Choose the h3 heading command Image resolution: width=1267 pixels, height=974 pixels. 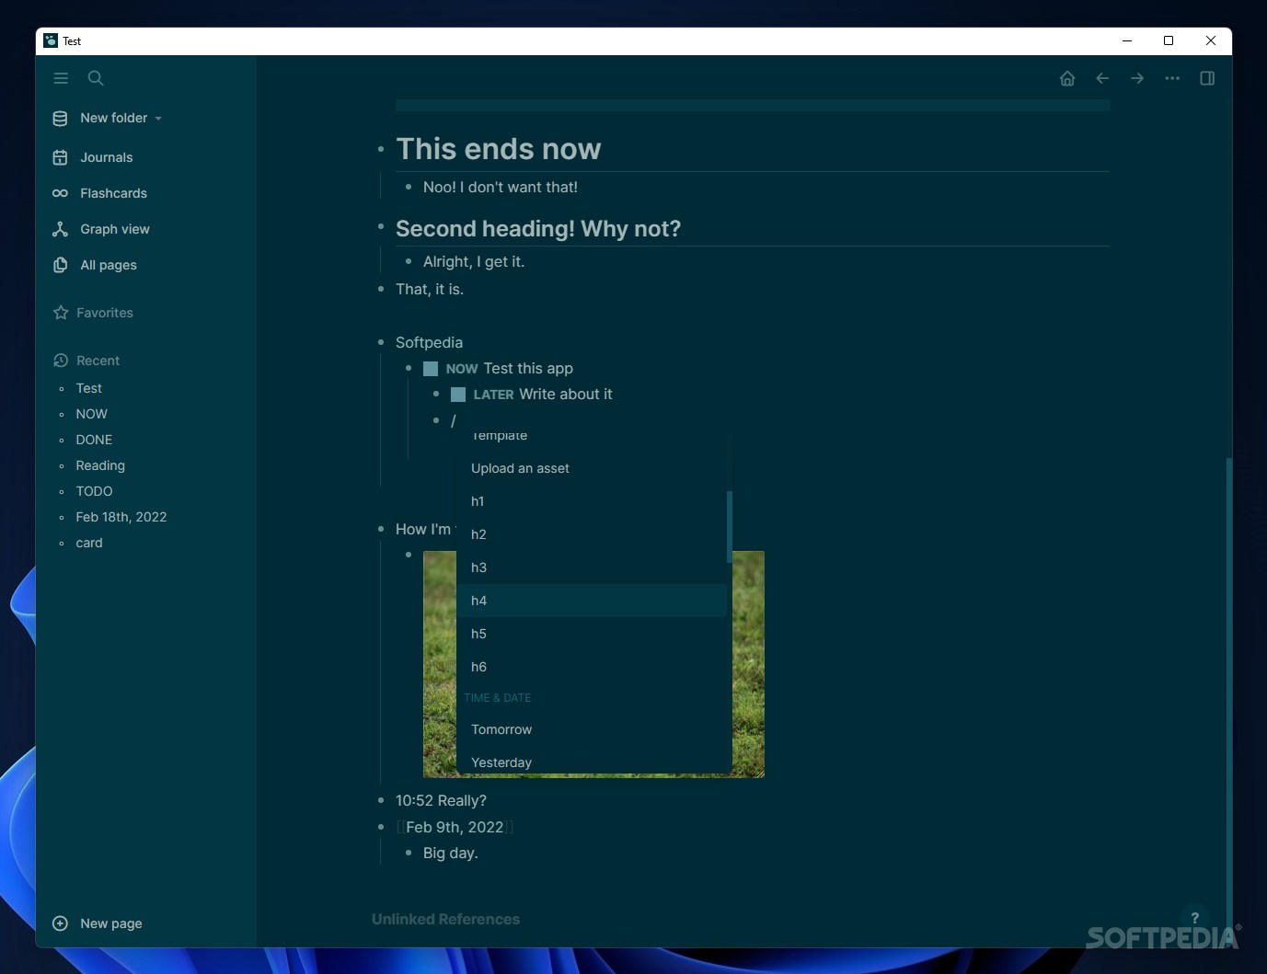[592, 567]
